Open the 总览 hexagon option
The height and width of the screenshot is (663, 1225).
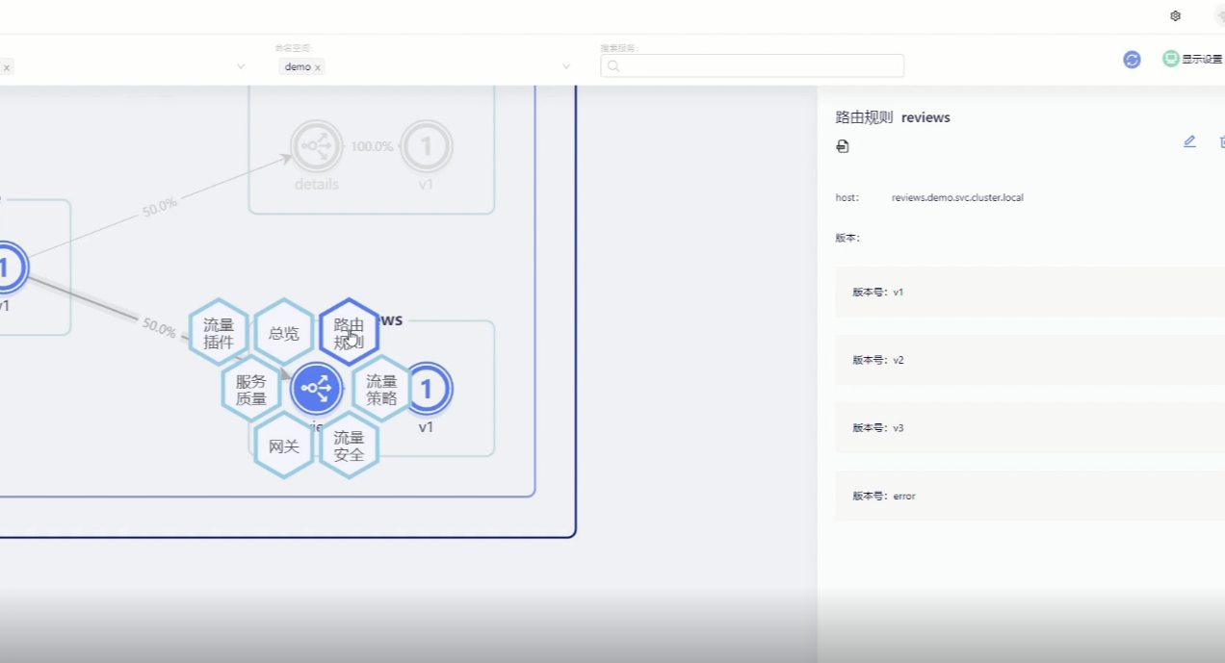tap(284, 334)
